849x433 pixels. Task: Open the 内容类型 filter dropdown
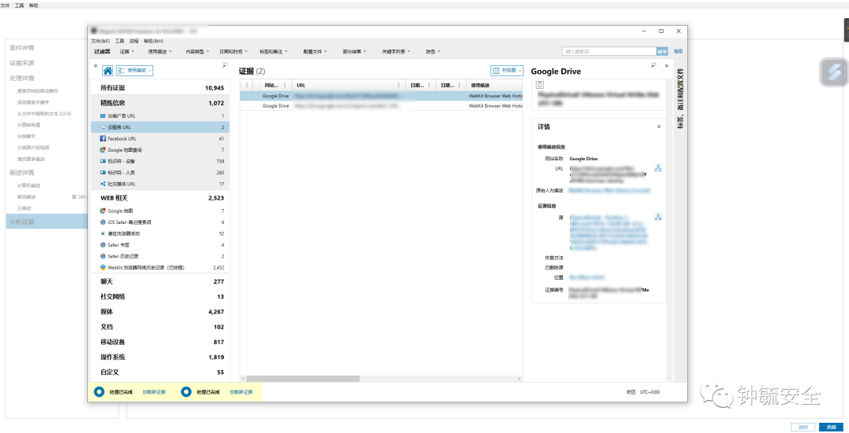click(197, 51)
